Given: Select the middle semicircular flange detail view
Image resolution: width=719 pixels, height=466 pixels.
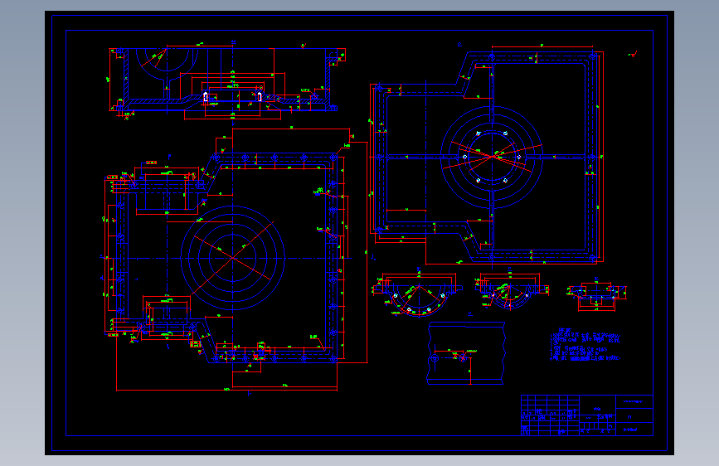Looking at the screenshot, I should tap(510, 290).
